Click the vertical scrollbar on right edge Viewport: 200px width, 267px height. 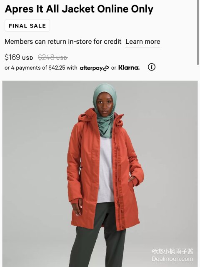(x=198, y=33)
